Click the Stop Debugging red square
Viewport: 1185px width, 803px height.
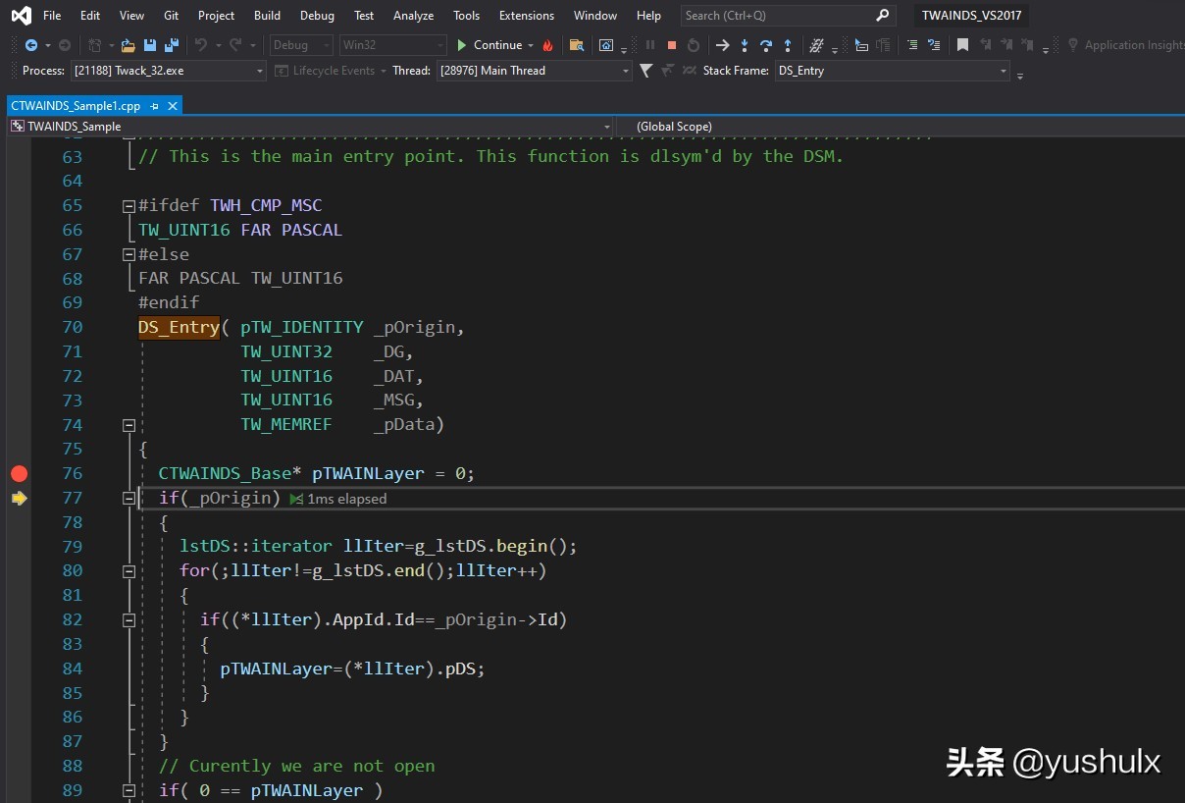click(672, 45)
